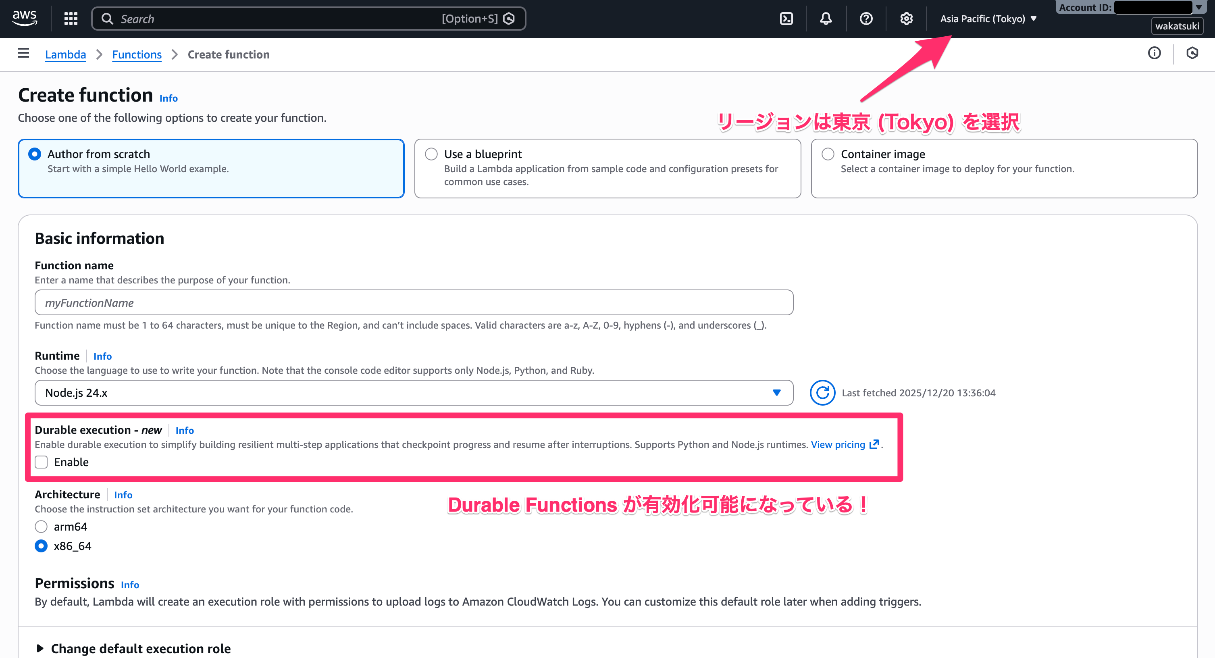Screen dimensions: 1215x658
Task: Enable durable execution checkbox
Action: coord(42,462)
